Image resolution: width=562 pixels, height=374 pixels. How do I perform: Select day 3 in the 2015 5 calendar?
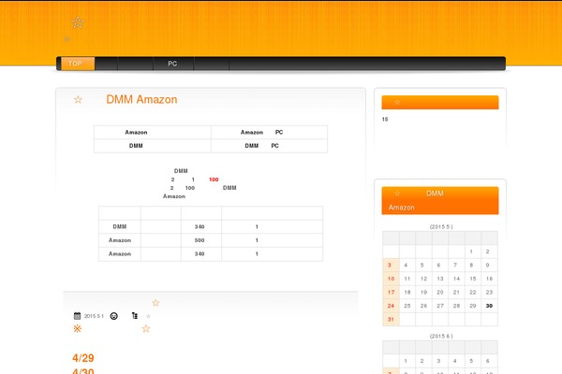390,266
